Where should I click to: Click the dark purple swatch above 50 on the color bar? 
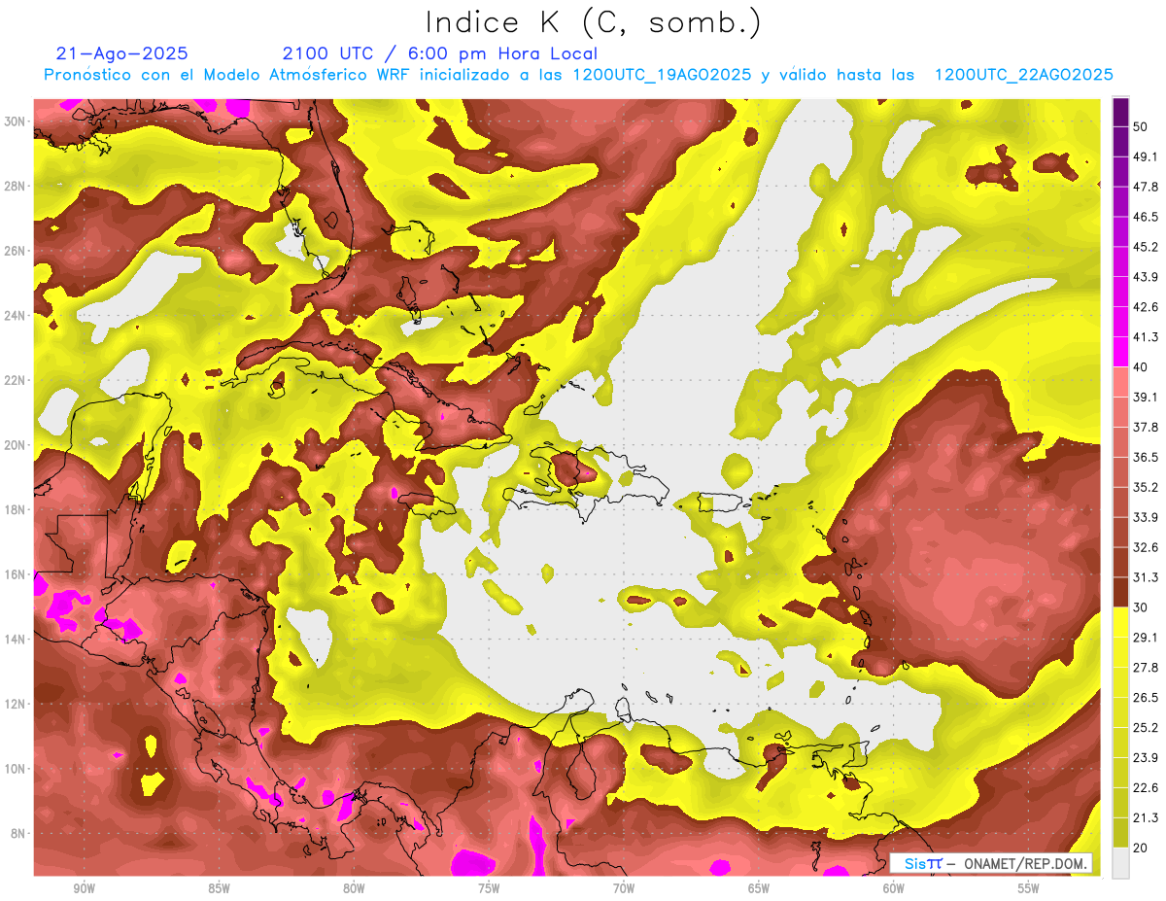click(1120, 113)
